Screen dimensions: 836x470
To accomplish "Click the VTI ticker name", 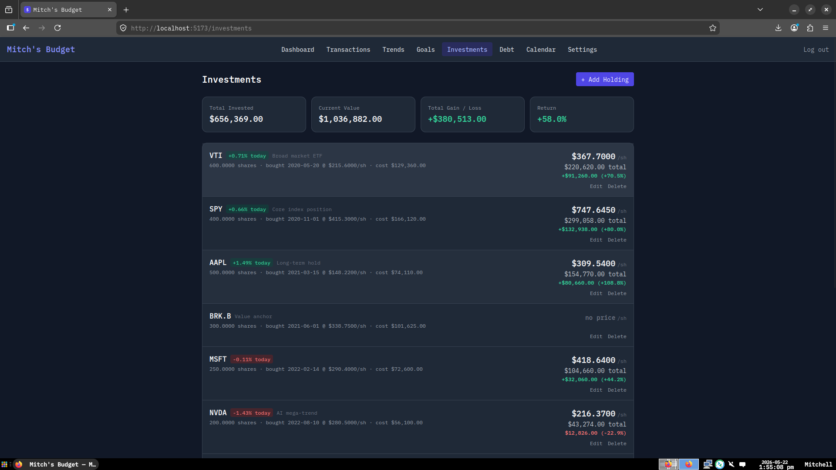I will pos(216,155).
